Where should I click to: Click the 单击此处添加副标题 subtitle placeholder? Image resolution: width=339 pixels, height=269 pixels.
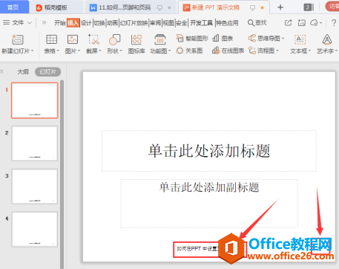click(209, 204)
